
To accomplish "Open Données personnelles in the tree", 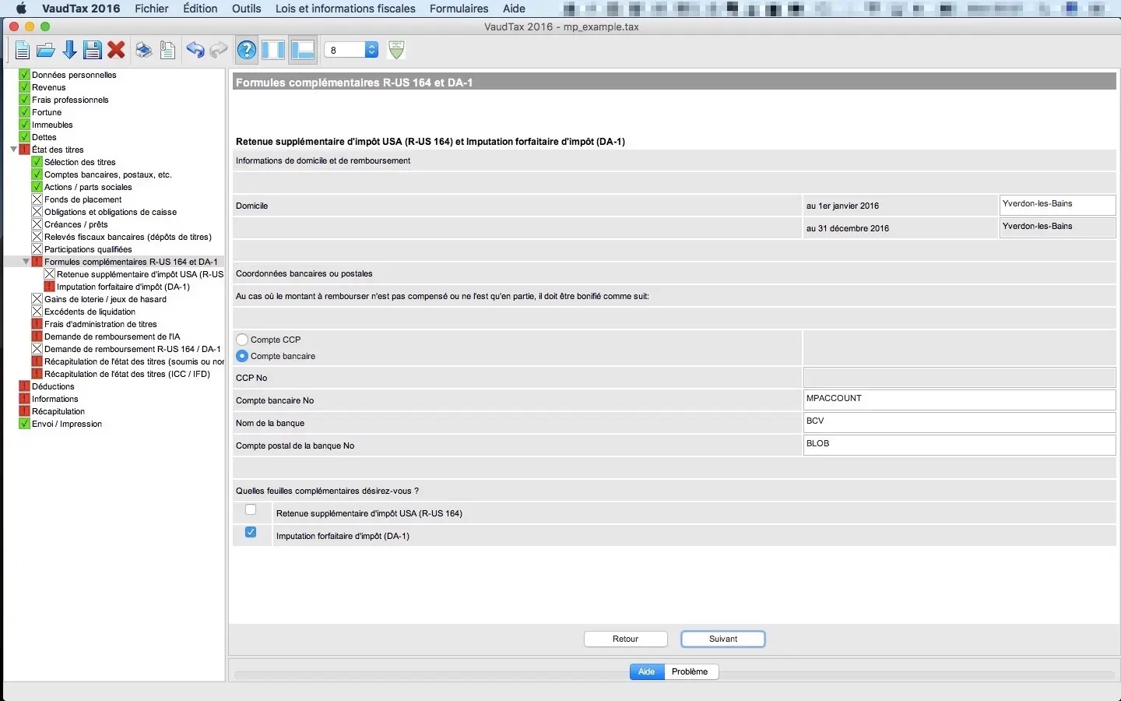I will coord(74,75).
